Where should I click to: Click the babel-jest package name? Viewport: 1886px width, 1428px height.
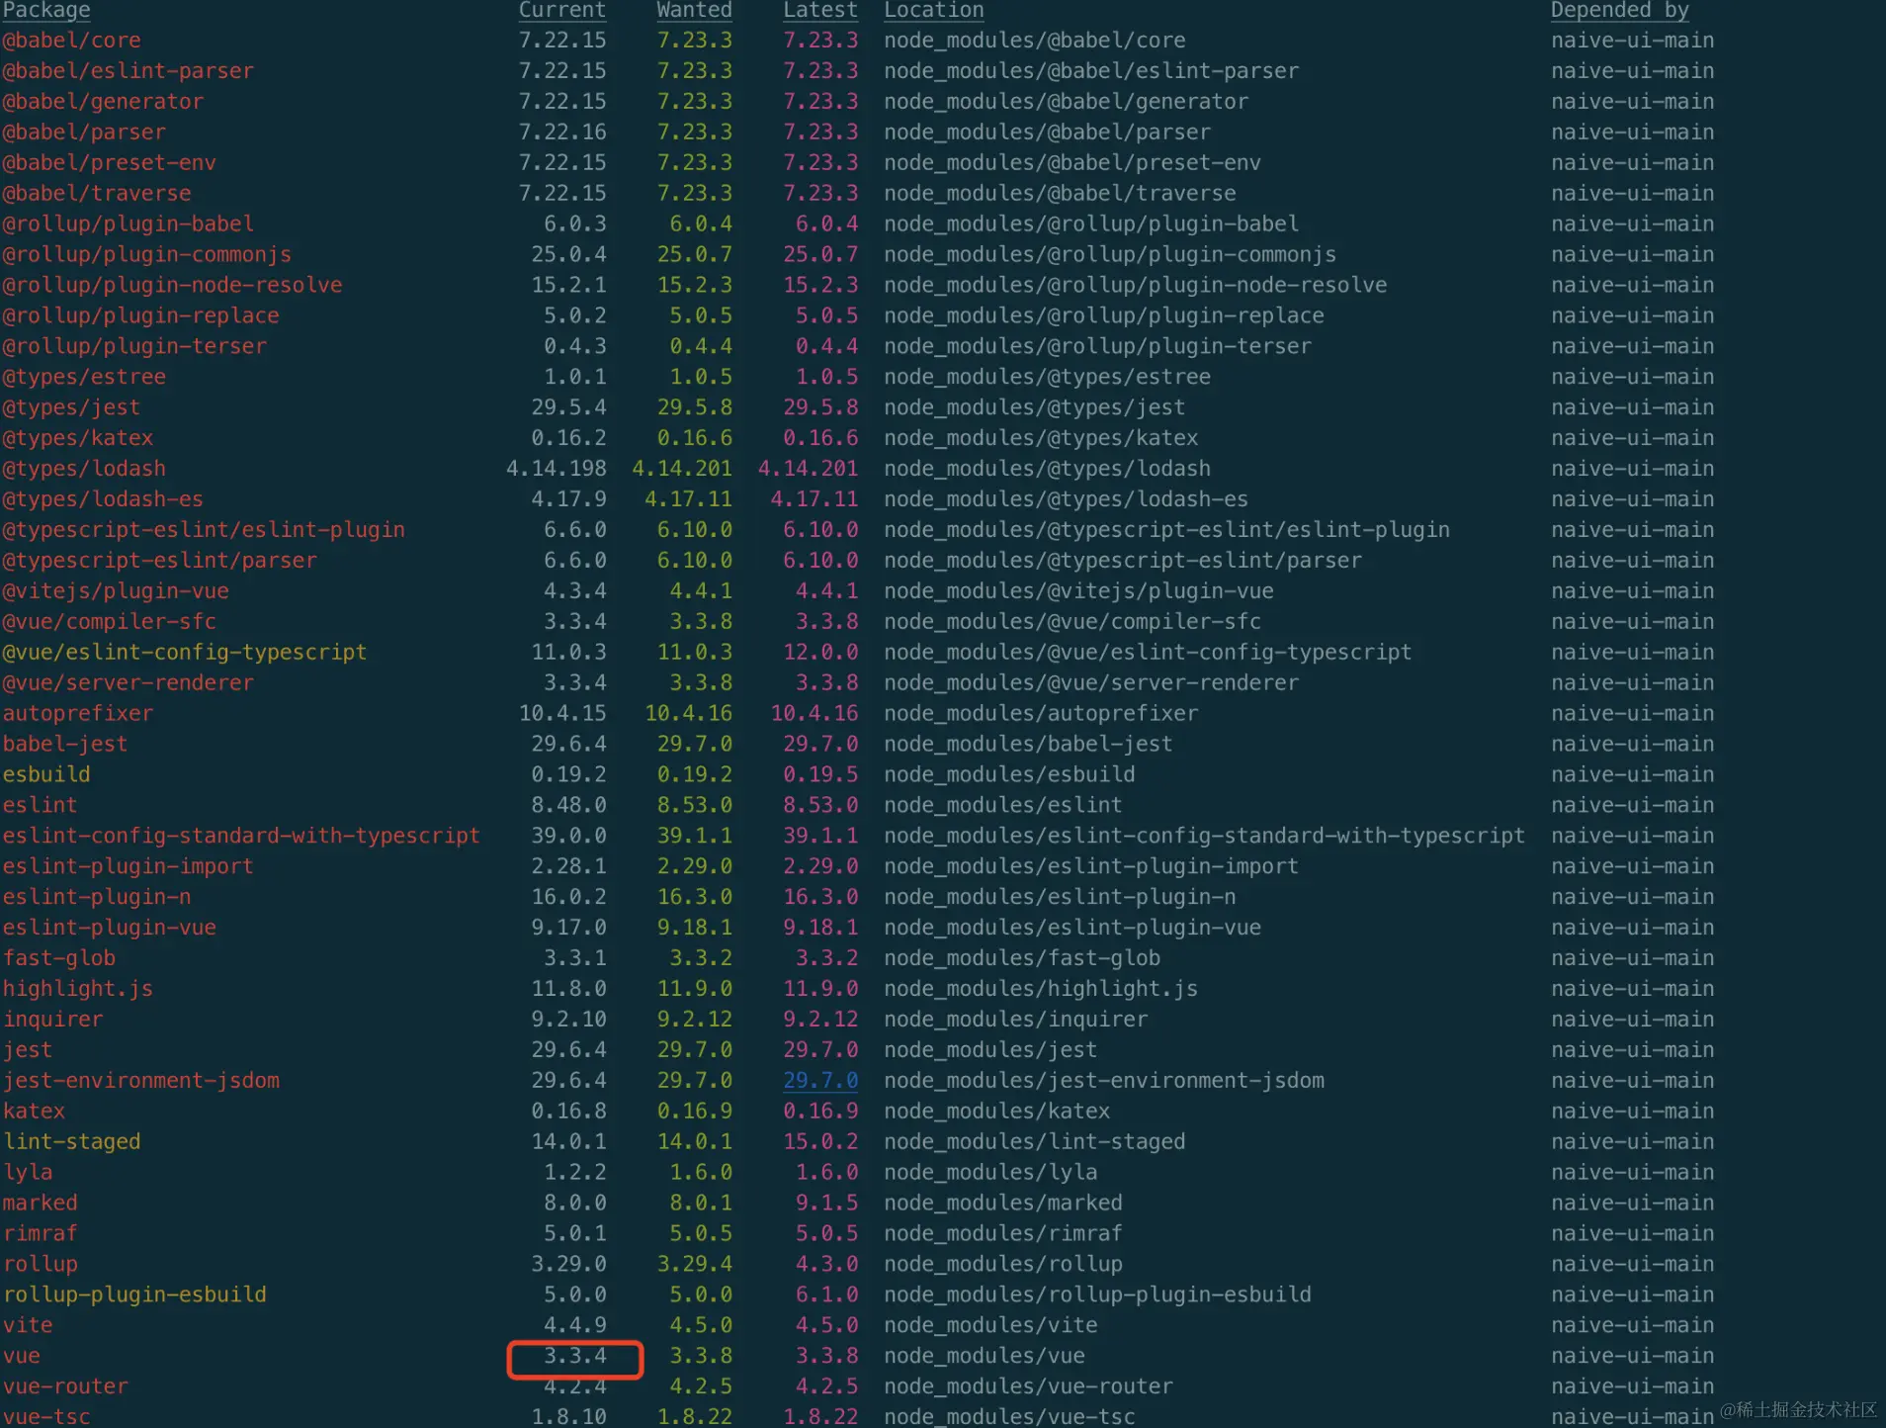[65, 745]
